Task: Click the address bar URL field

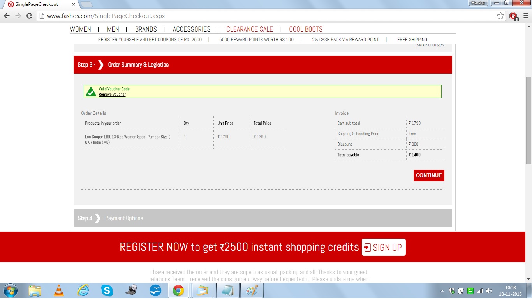Action: click(265, 16)
